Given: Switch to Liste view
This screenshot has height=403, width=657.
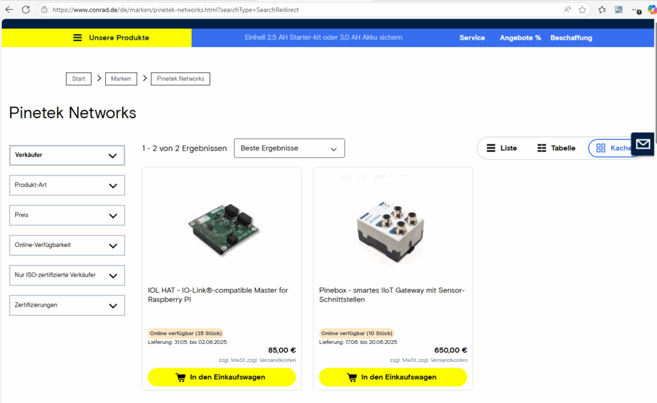Looking at the screenshot, I should (501, 148).
